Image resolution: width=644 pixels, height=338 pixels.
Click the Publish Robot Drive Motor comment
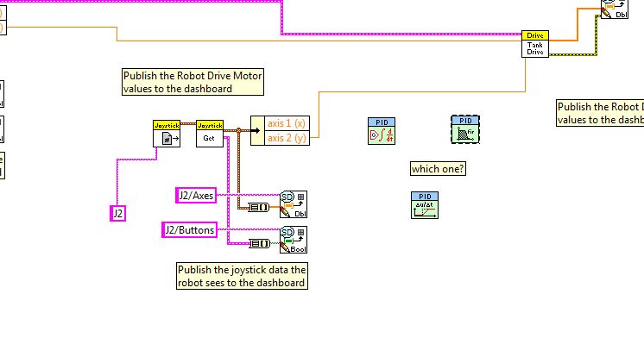pyautogui.click(x=193, y=82)
